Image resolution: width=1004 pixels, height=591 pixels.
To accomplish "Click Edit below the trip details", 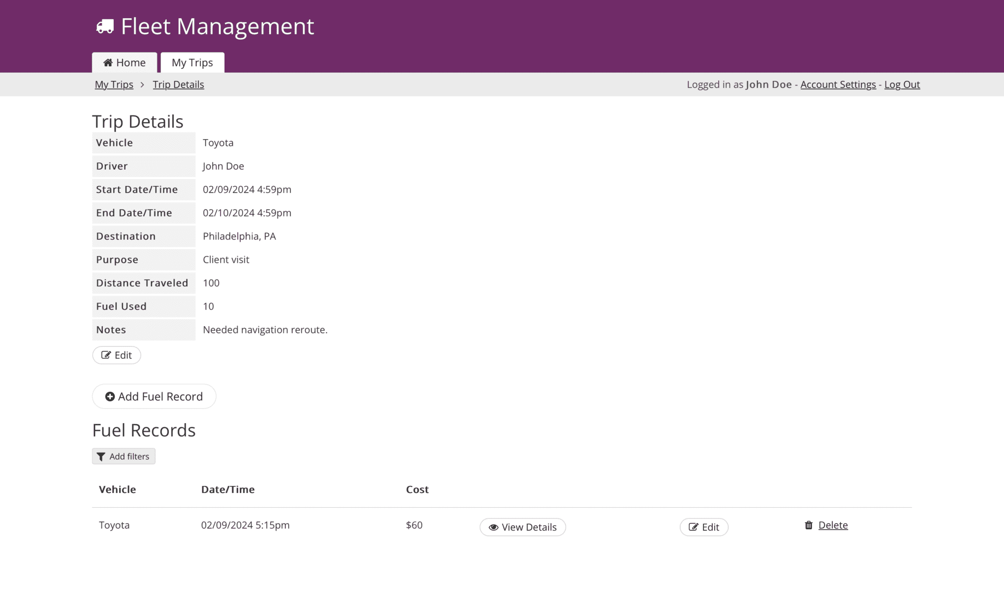I will click(x=116, y=355).
